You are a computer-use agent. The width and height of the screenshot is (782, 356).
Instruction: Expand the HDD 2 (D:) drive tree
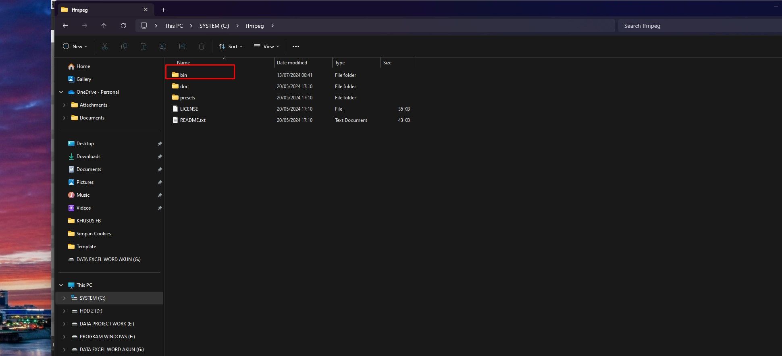(x=64, y=311)
